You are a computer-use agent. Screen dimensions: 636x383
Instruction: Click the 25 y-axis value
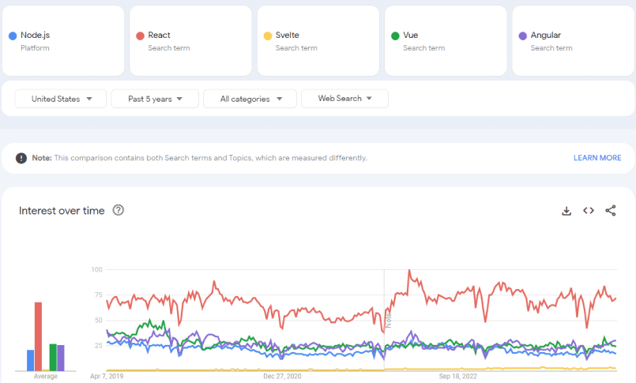[99, 345]
